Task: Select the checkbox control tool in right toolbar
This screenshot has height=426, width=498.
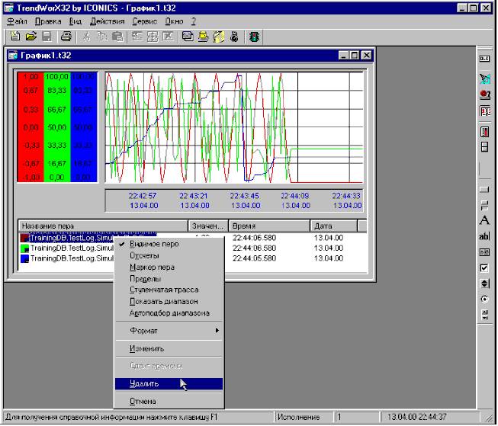Action: coord(484,268)
